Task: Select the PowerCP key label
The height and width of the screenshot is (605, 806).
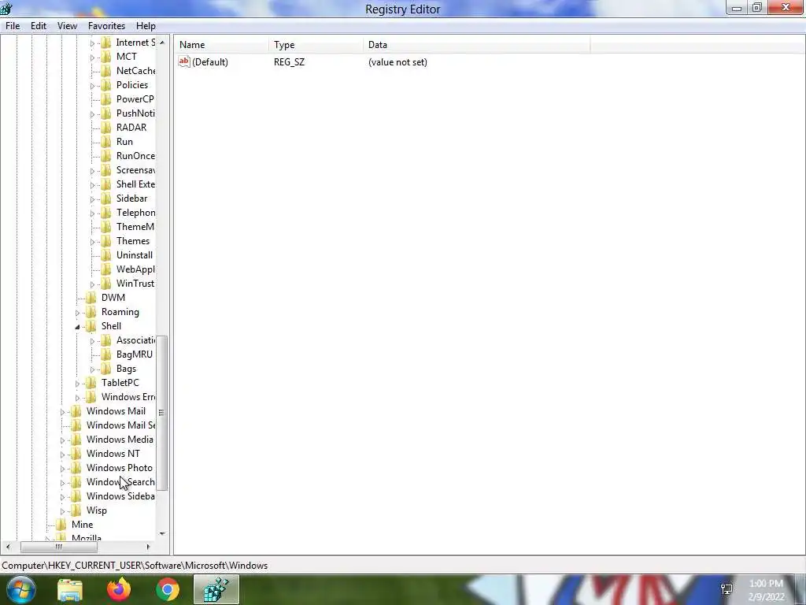Action: point(135,99)
